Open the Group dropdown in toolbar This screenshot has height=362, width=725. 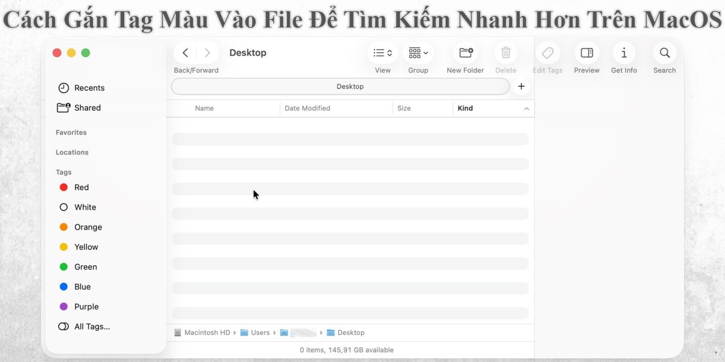pos(418,53)
